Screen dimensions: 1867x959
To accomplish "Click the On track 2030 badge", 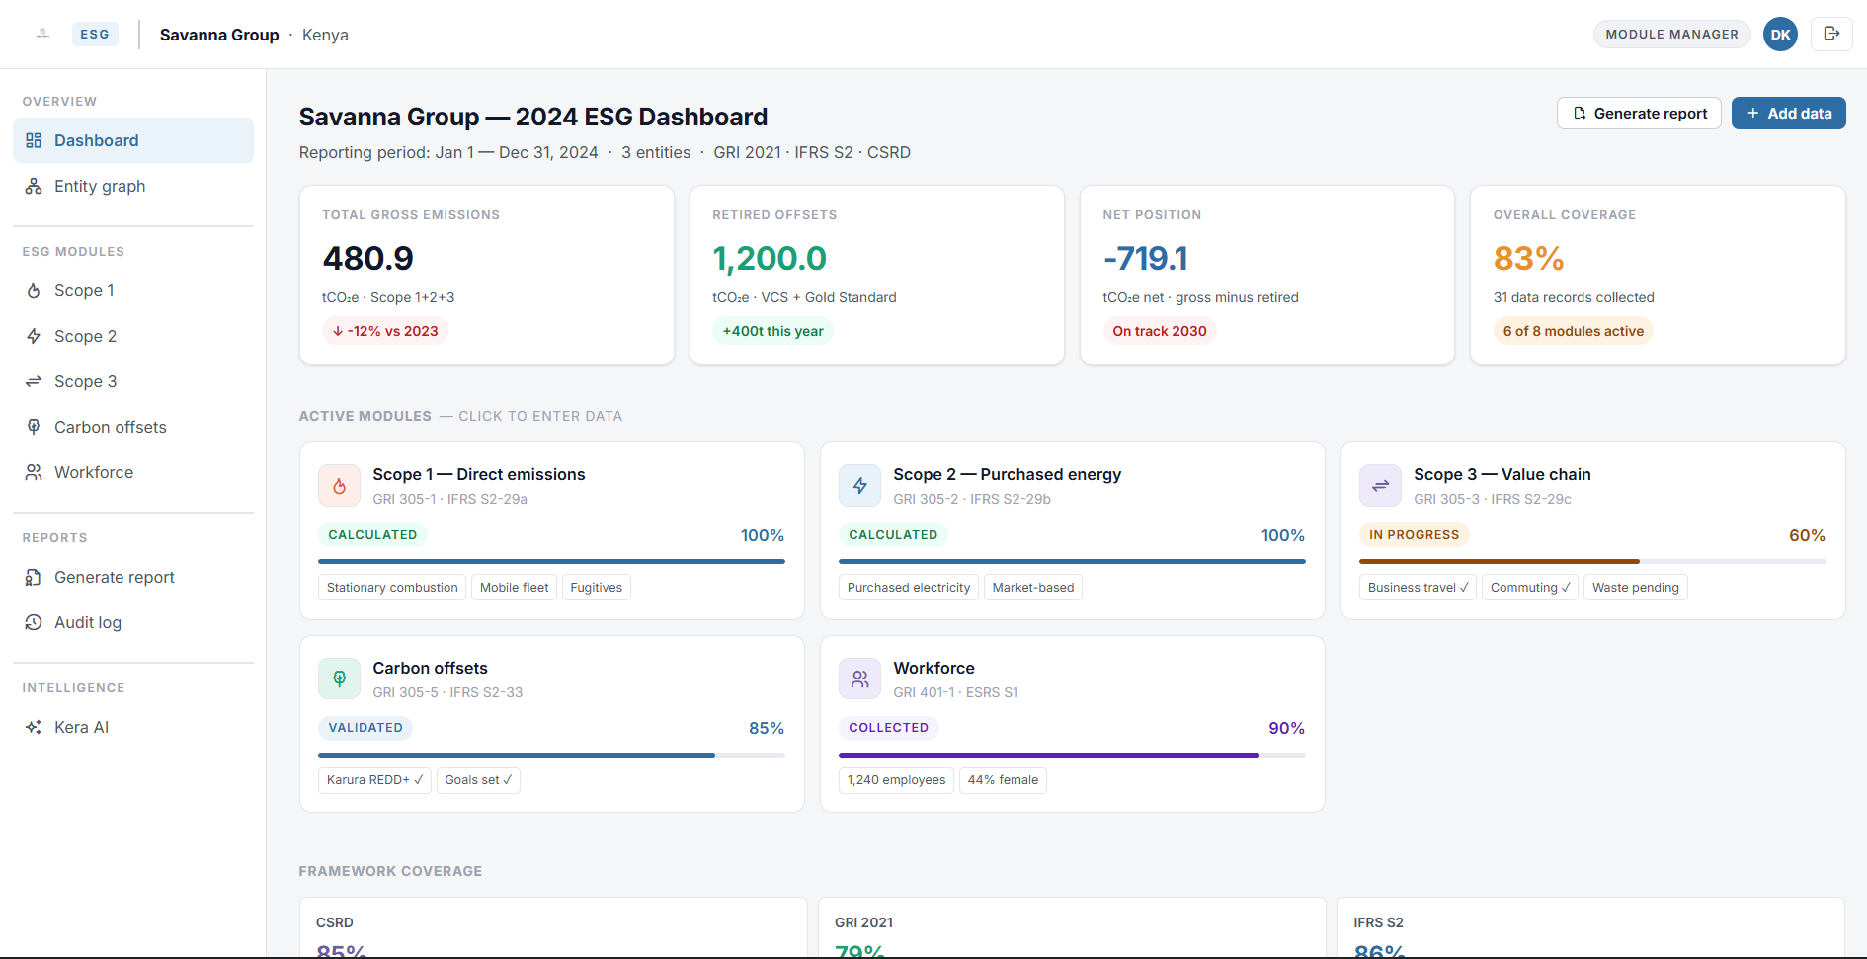I will pos(1160,331).
